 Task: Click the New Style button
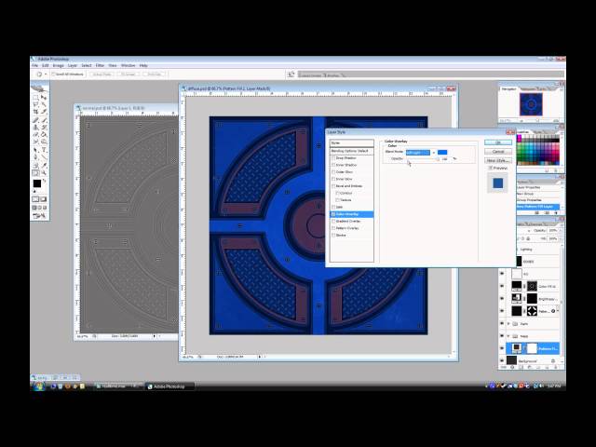(498, 160)
